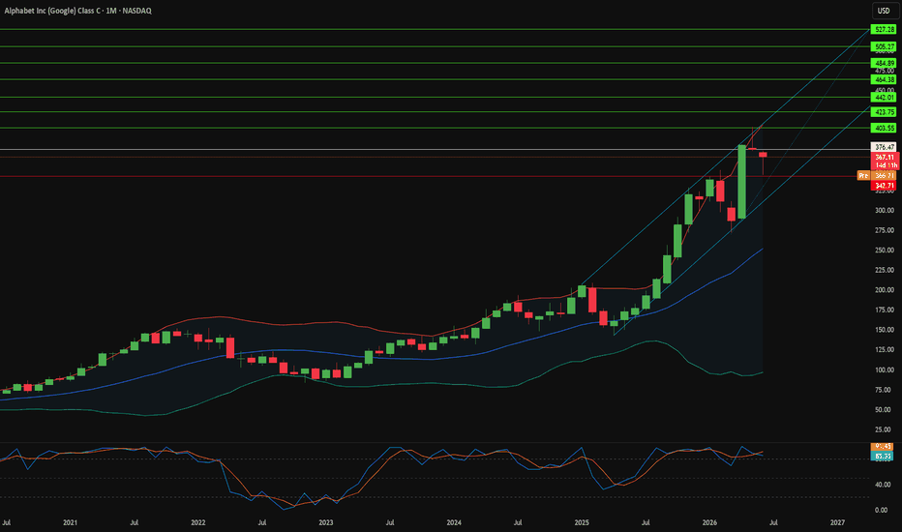Select the 505.27 green price label
This screenshot has height=532, width=902.
[x=885, y=46]
